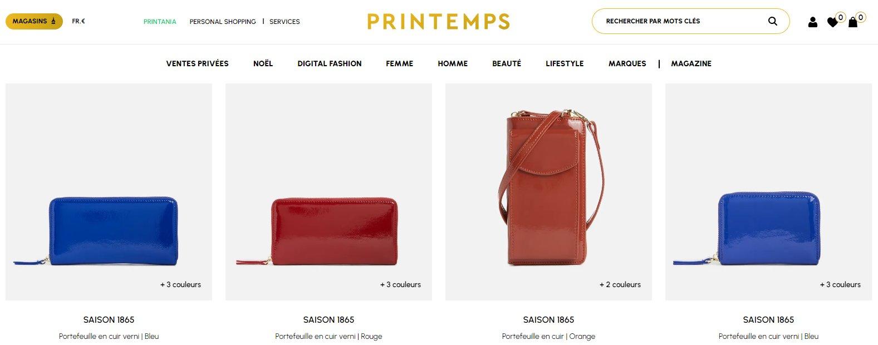The image size is (878, 345).
Task: Click the Magasins store button
Action: click(x=34, y=21)
